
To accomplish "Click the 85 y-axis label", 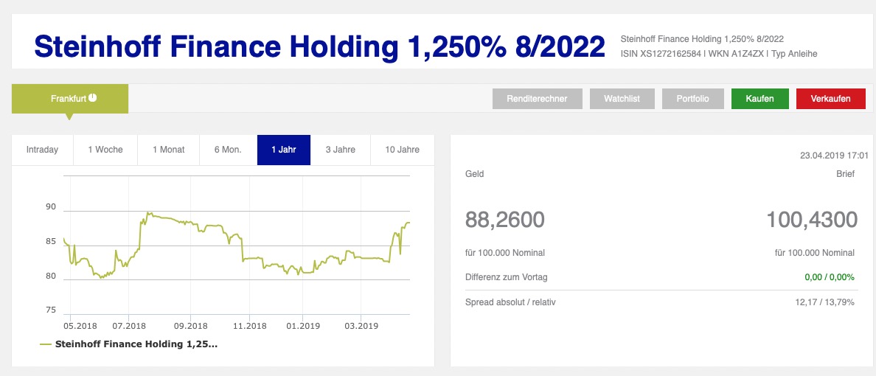I will pos(51,242).
